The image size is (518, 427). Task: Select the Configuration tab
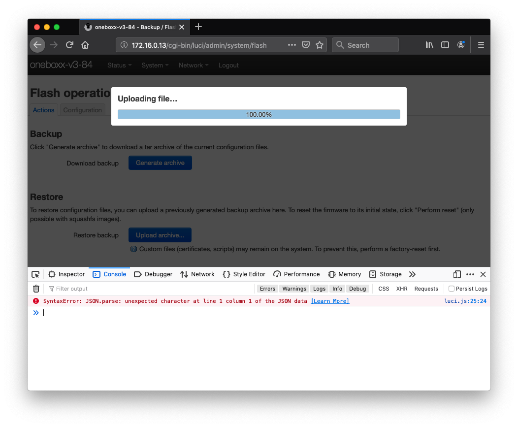(82, 110)
